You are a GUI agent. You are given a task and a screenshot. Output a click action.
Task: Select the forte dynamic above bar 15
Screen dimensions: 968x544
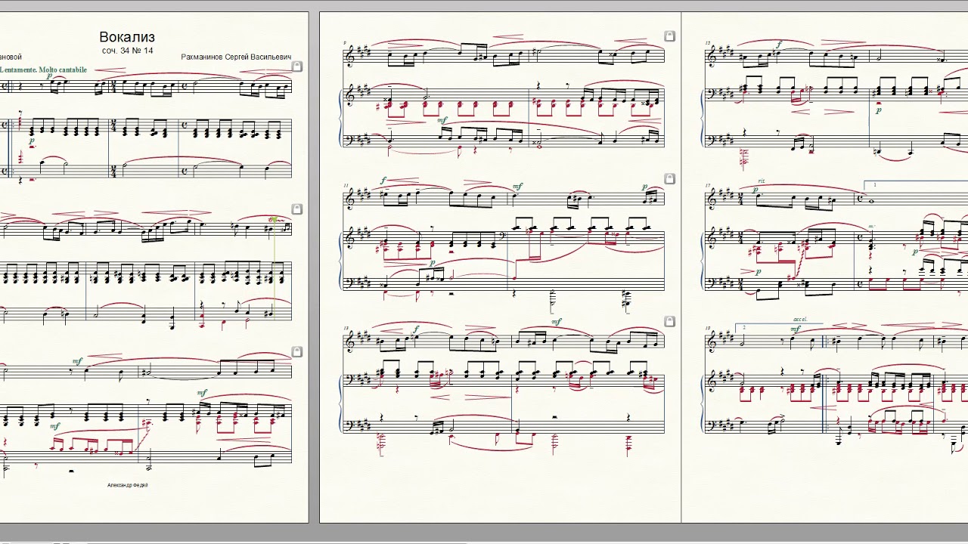(x=778, y=45)
